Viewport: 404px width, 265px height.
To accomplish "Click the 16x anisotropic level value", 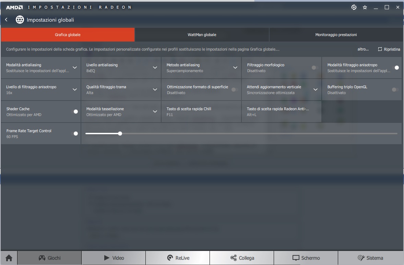I will pos(9,93).
